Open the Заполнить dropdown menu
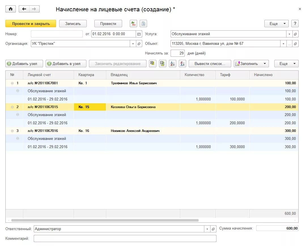This screenshot has height=246, width=306. 251,64
